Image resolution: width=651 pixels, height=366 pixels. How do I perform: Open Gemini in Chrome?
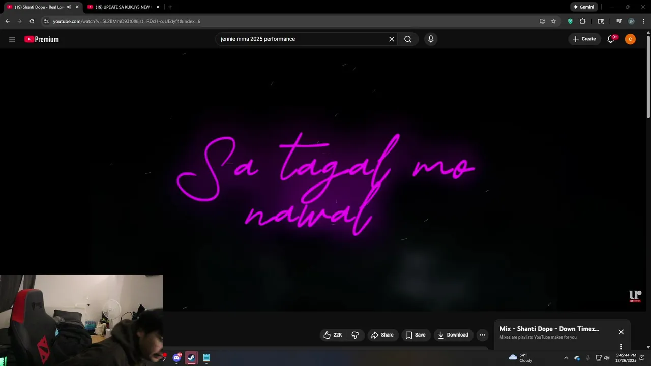(x=583, y=7)
